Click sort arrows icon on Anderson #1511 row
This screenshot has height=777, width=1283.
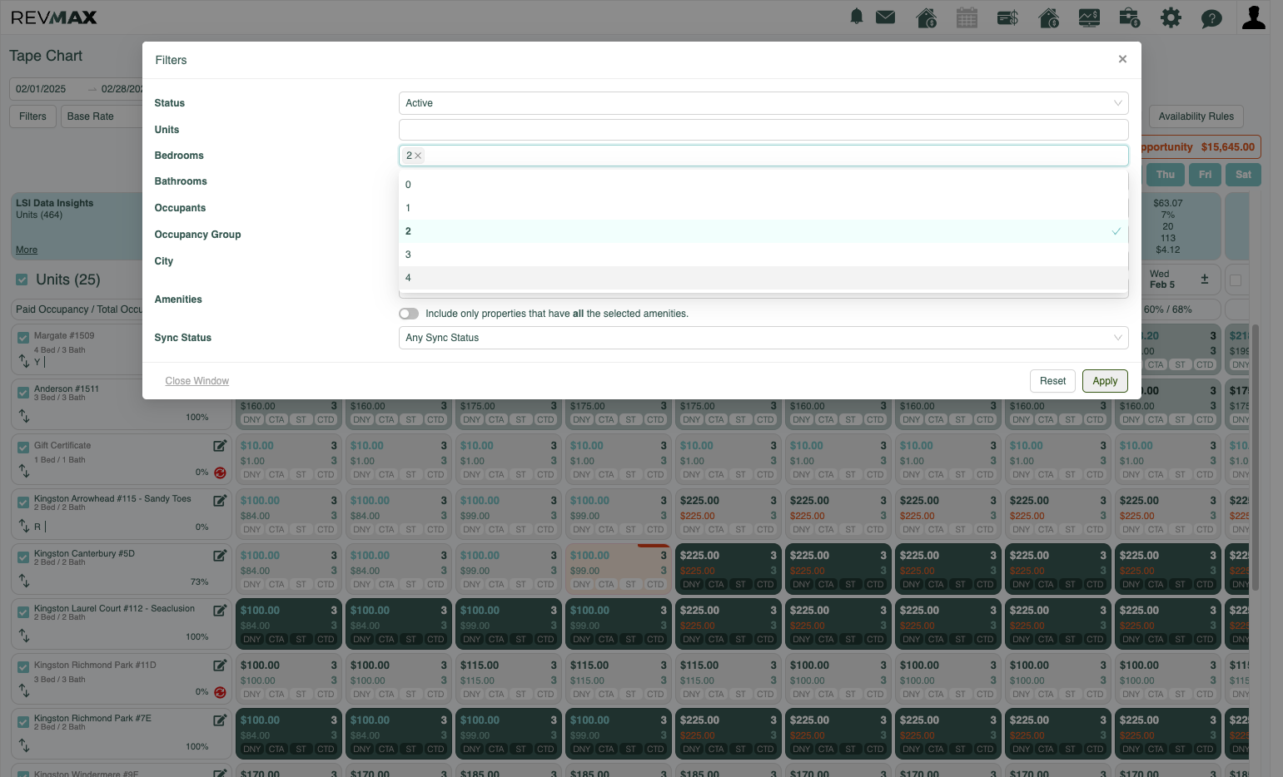pyautogui.click(x=24, y=416)
